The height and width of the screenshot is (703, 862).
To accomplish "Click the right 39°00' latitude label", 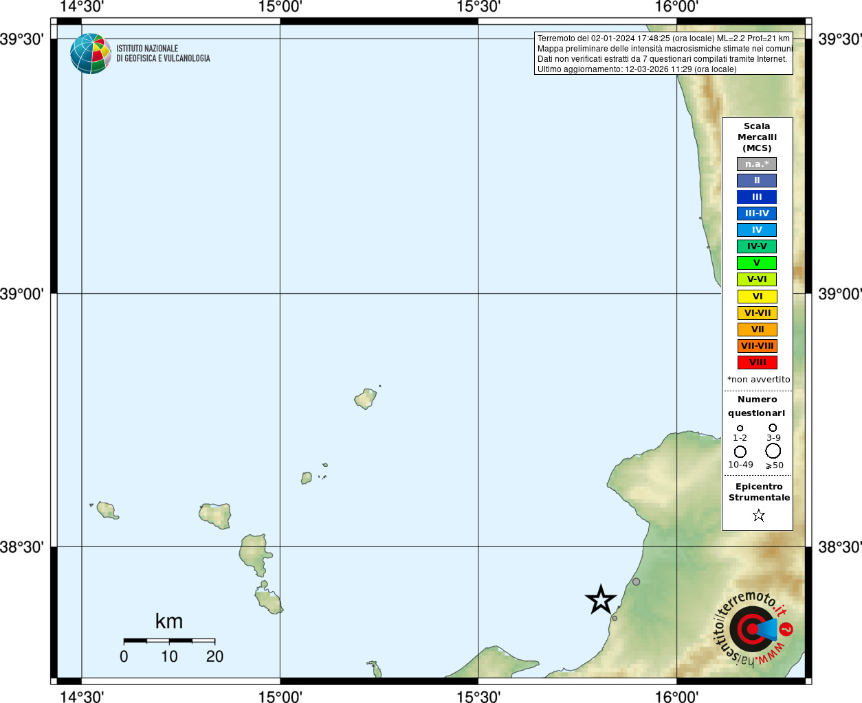I will (839, 294).
